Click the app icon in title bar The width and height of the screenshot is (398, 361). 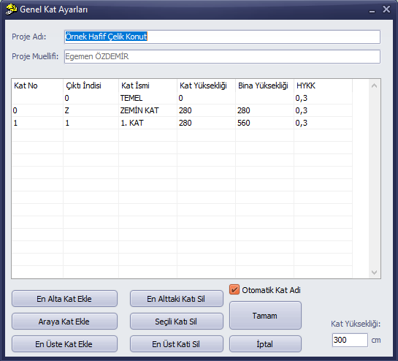click(12, 9)
